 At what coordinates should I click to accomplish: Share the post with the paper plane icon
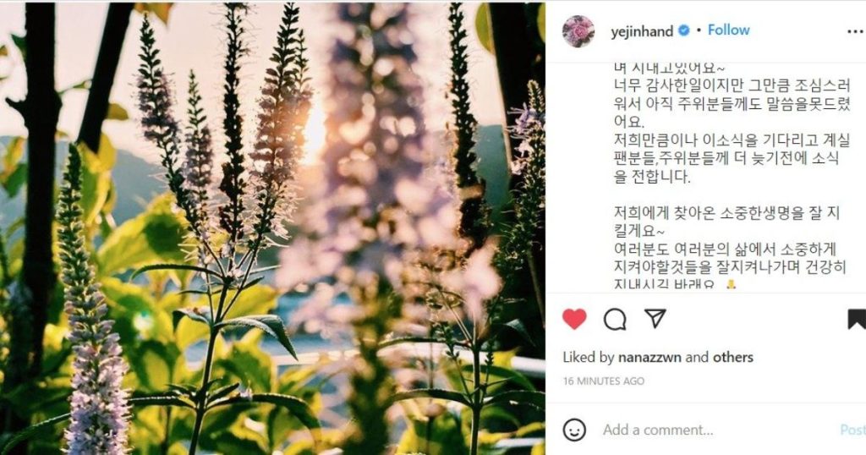coord(655,319)
